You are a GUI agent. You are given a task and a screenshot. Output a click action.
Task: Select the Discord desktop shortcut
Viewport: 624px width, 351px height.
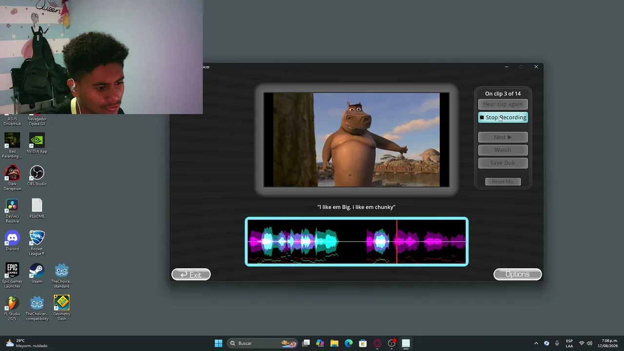12,241
